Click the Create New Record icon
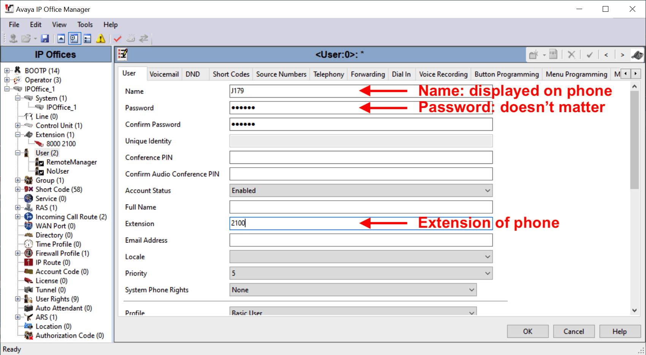The image size is (646, 355). pos(534,55)
